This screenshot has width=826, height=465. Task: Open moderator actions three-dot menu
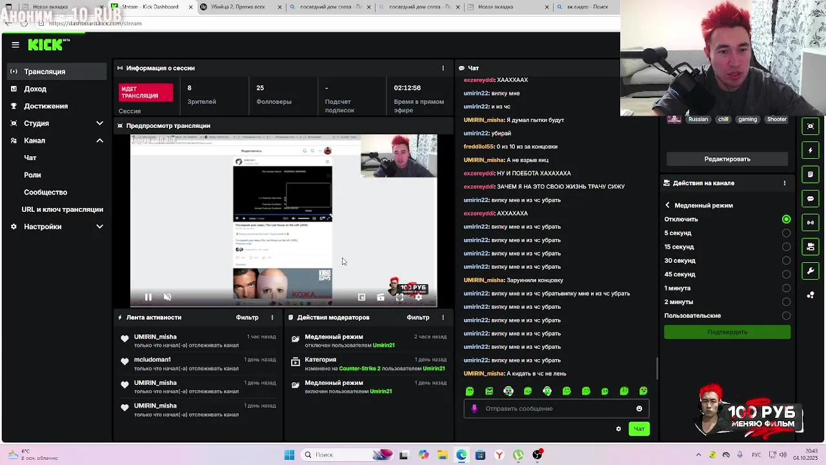[x=443, y=317]
